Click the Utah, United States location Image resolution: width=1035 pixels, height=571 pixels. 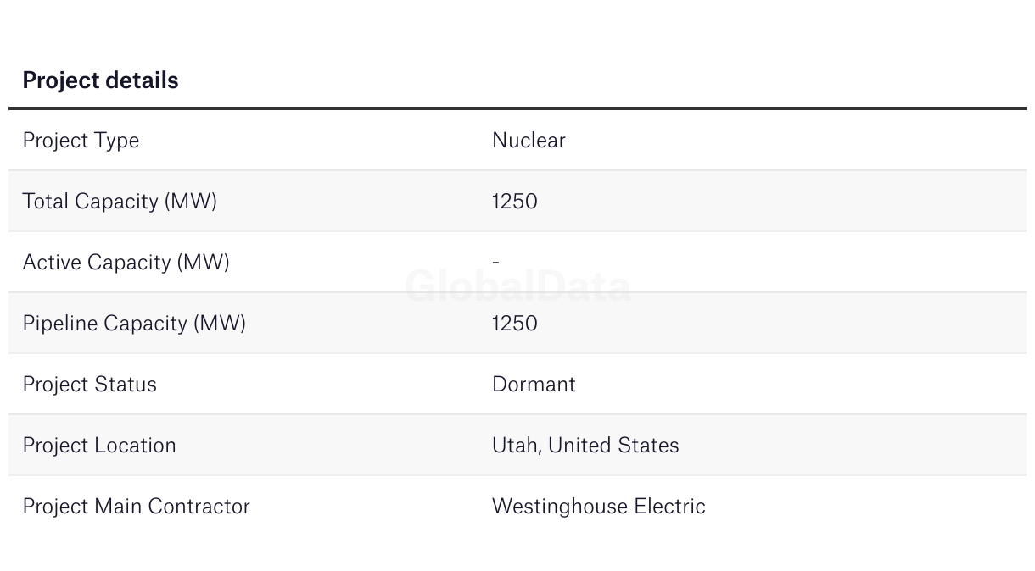tap(585, 446)
